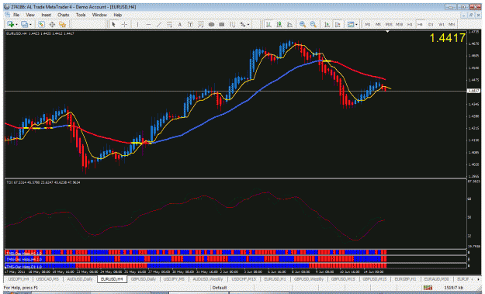Screen dimensions: 485x294
Task: Open the Window menu
Action: (x=99, y=15)
